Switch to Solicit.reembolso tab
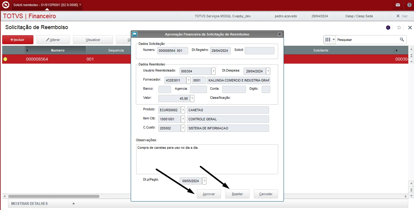414x210 pixels. (45, 5)
